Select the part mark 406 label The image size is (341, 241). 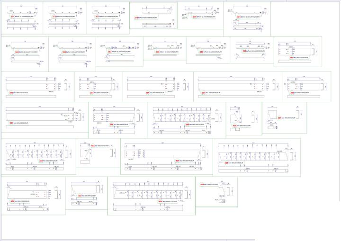[12, 201]
